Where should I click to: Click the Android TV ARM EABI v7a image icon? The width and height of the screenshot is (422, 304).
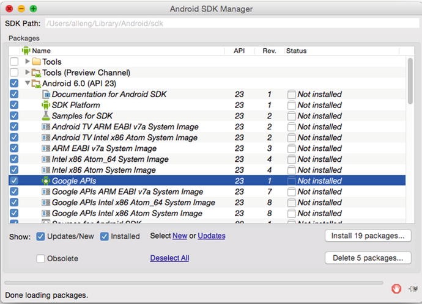(46, 127)
